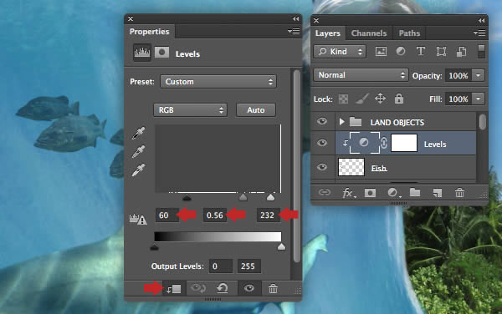Open the Layers panel flyout menu
Screen dimensions: 502x314
pos(479,33)
